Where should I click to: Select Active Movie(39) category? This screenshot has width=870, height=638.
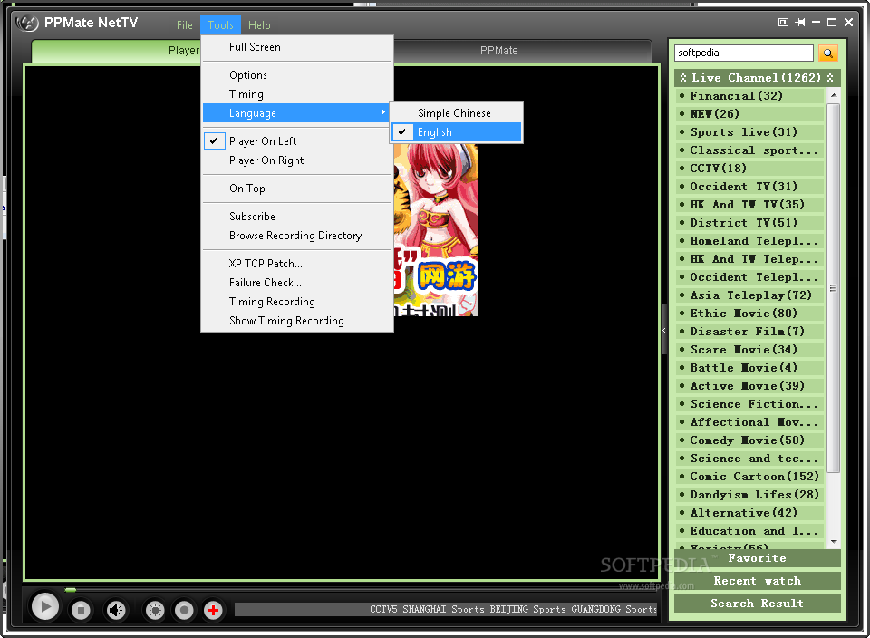pyautogui.click(x=750, y=385)
